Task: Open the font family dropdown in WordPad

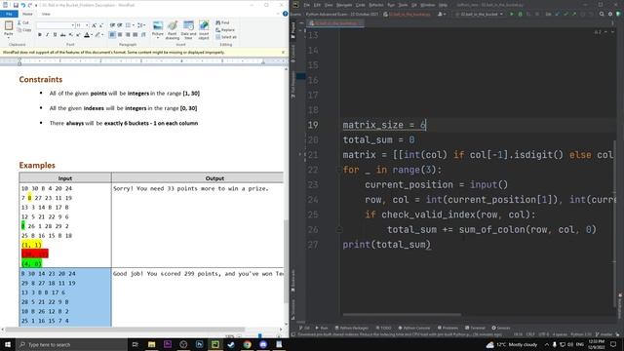Action: tap(73, 25)
